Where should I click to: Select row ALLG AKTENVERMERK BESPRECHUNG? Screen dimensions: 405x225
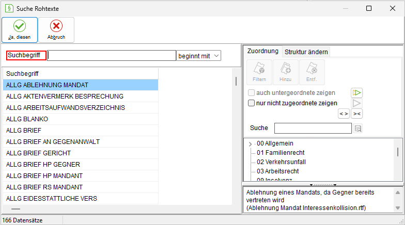[x=81, y=96]
